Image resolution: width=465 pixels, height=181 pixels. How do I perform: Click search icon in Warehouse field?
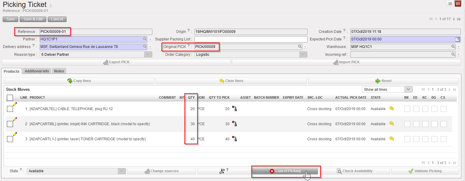[453, 47]
